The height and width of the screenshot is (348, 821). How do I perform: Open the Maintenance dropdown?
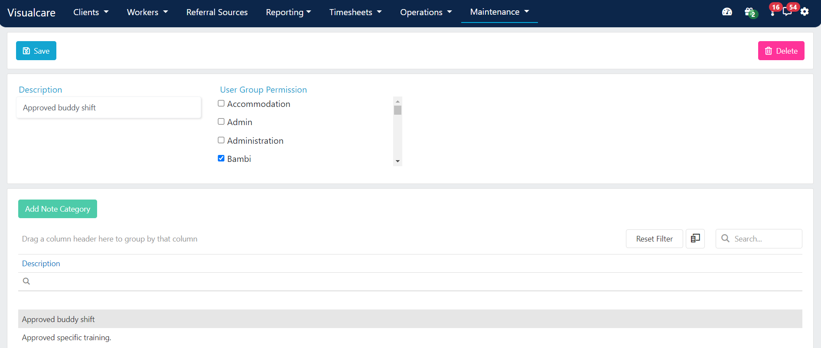point(499,12)
